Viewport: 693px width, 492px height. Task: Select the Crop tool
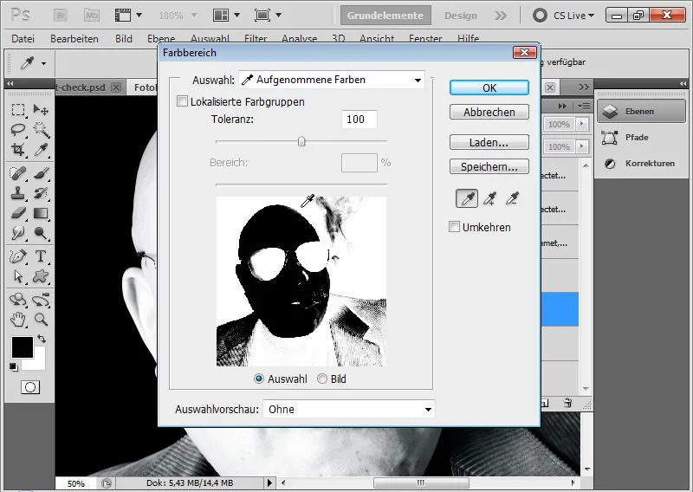(18, 150)
